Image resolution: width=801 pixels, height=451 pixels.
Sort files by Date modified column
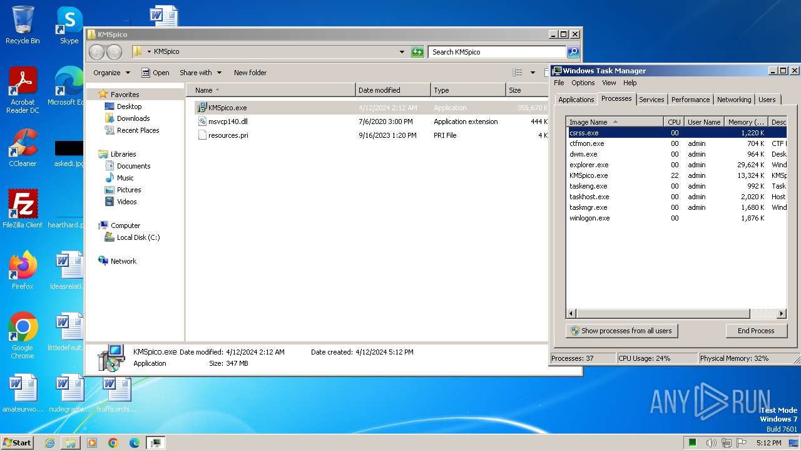pyautogui.click(x=393, y=90)
